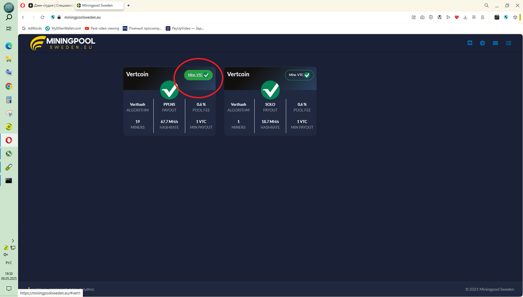
Task: Click the taskbar search magnifier
Action: click(x=9, y=17)
